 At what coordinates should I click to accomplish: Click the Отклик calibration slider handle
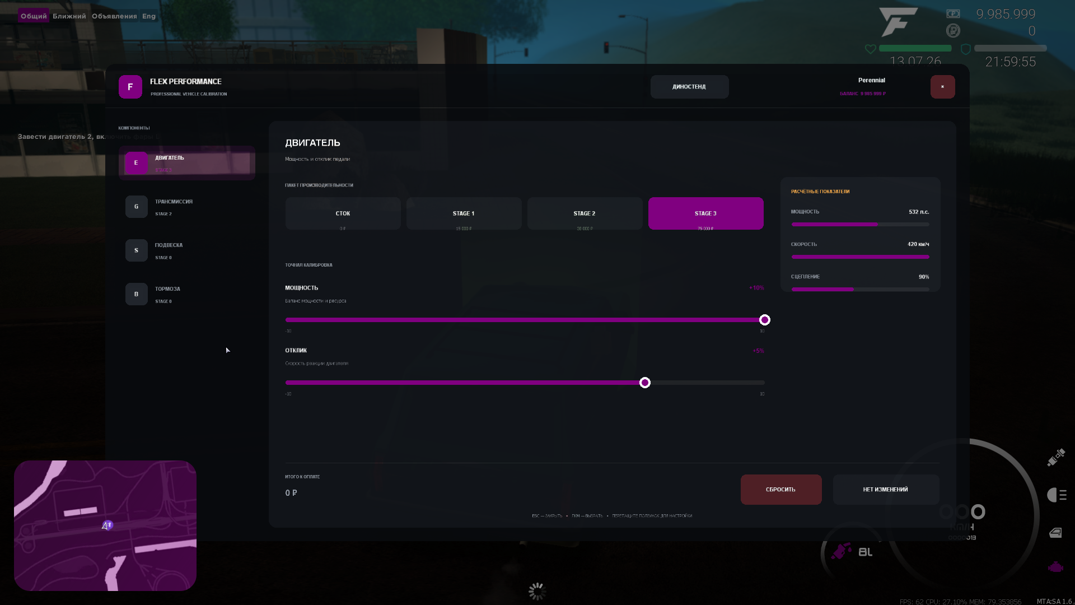[645, 383]
